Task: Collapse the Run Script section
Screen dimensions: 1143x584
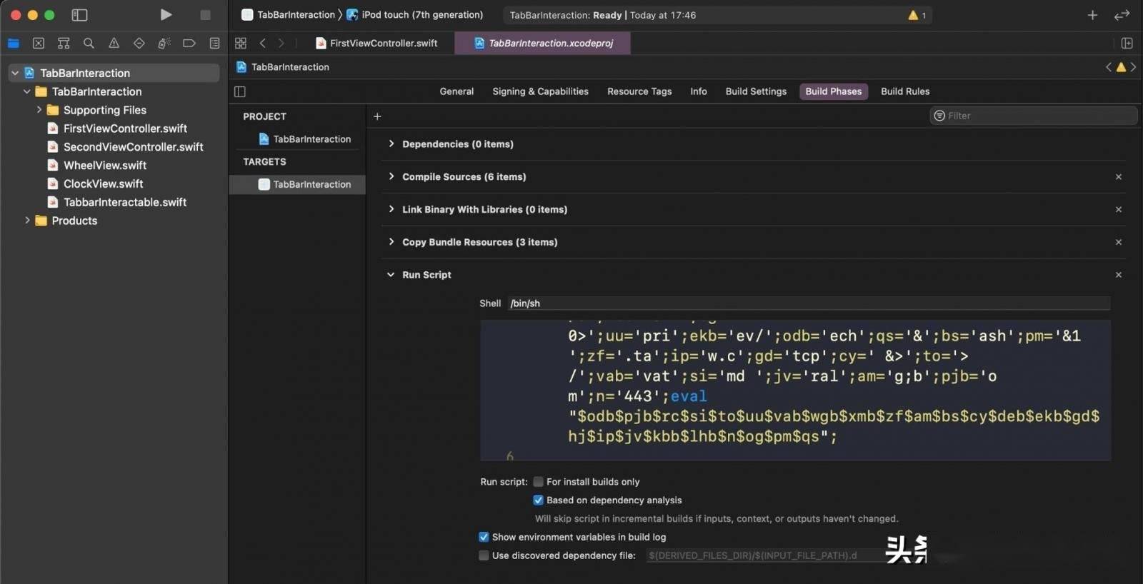Action: (x=391, y=275)
